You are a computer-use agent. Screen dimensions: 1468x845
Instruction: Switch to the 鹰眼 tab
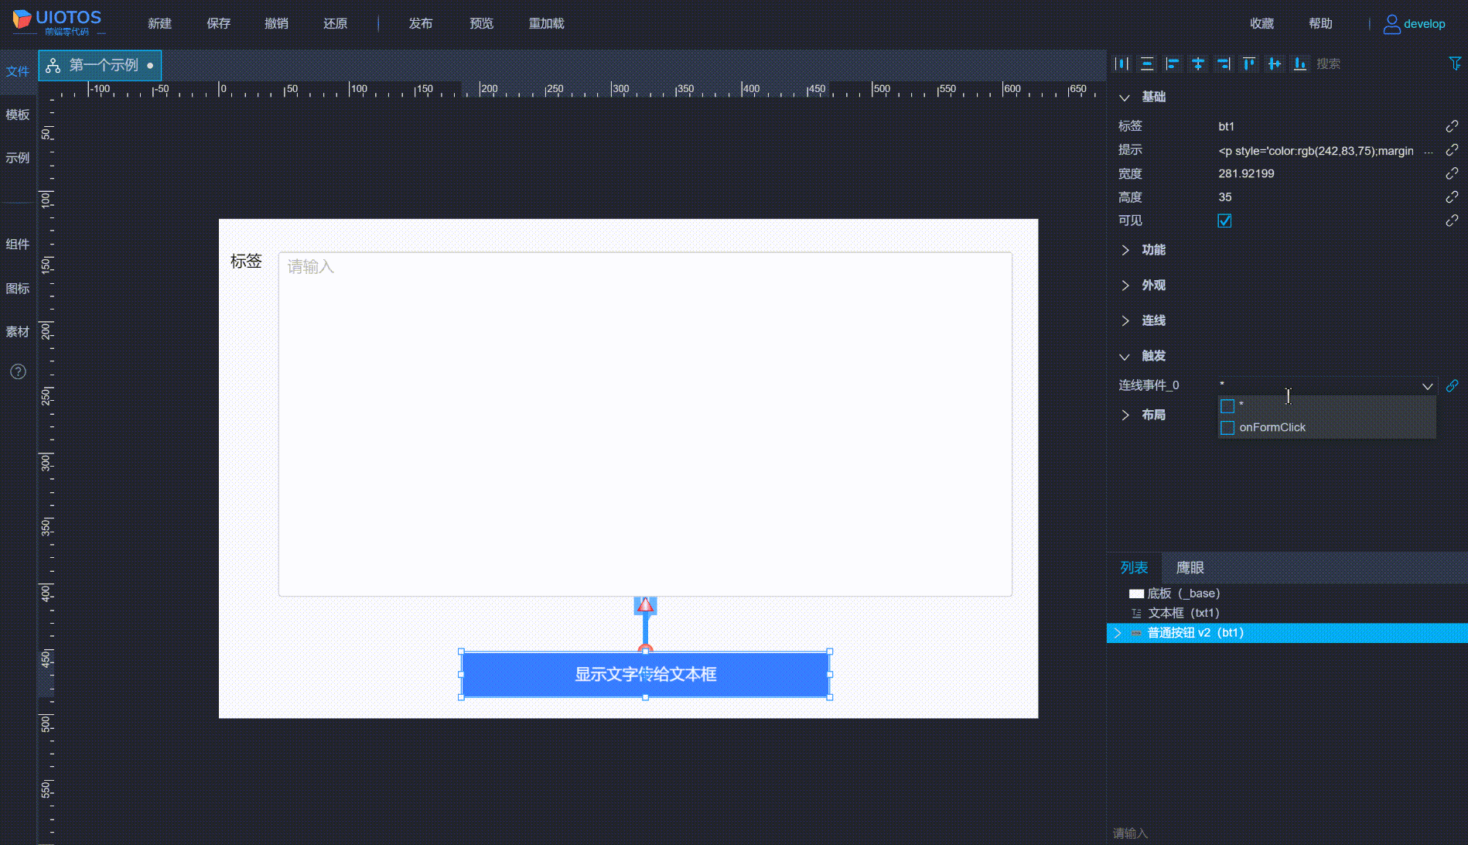coord(1190,567)
